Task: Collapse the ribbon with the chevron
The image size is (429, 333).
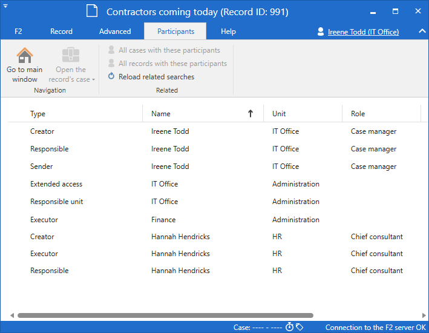Action: tap(422, 31)
